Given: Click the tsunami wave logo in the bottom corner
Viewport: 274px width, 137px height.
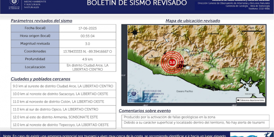Looking at the screenshot, I should (251, 135).
